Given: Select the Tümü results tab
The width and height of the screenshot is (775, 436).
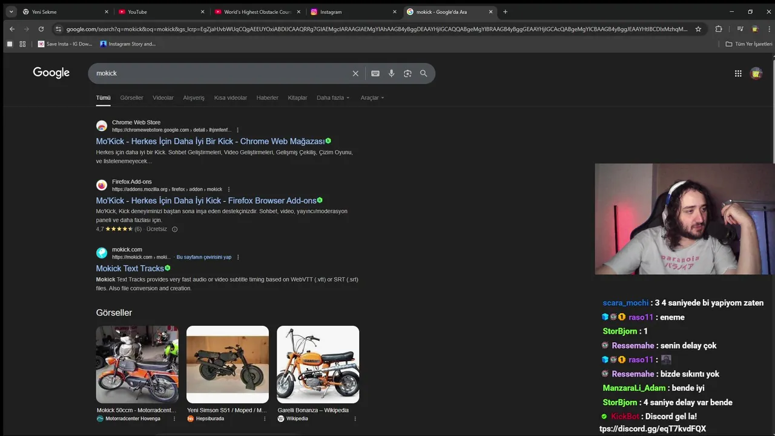Looking at the screenshot, I should coord(103,97).
